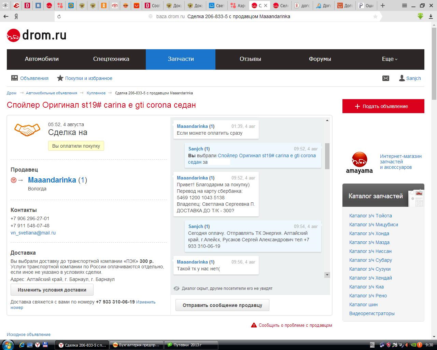This screenshot has height=350, width=437.
Task: Switch to the 'Селе' drom tab
Action: point(281,5)
